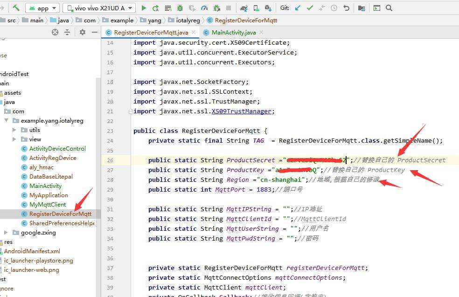This screenshot has height=297, width=459.
Task: Click the Undo/rollback arrow icon
Action: click(x=346, y=8)
